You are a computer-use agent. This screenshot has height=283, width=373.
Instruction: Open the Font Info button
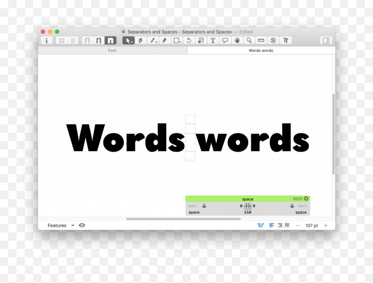coord(46,41)
